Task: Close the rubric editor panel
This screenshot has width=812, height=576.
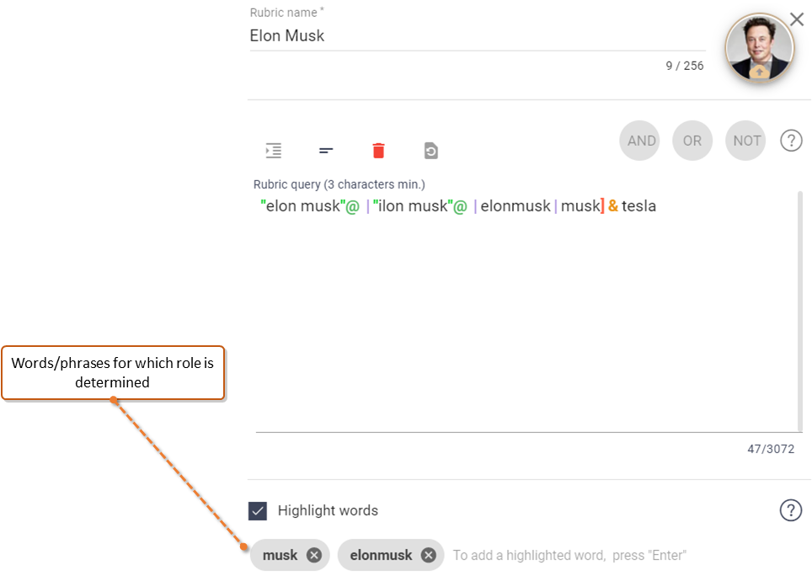Action: 797,19
